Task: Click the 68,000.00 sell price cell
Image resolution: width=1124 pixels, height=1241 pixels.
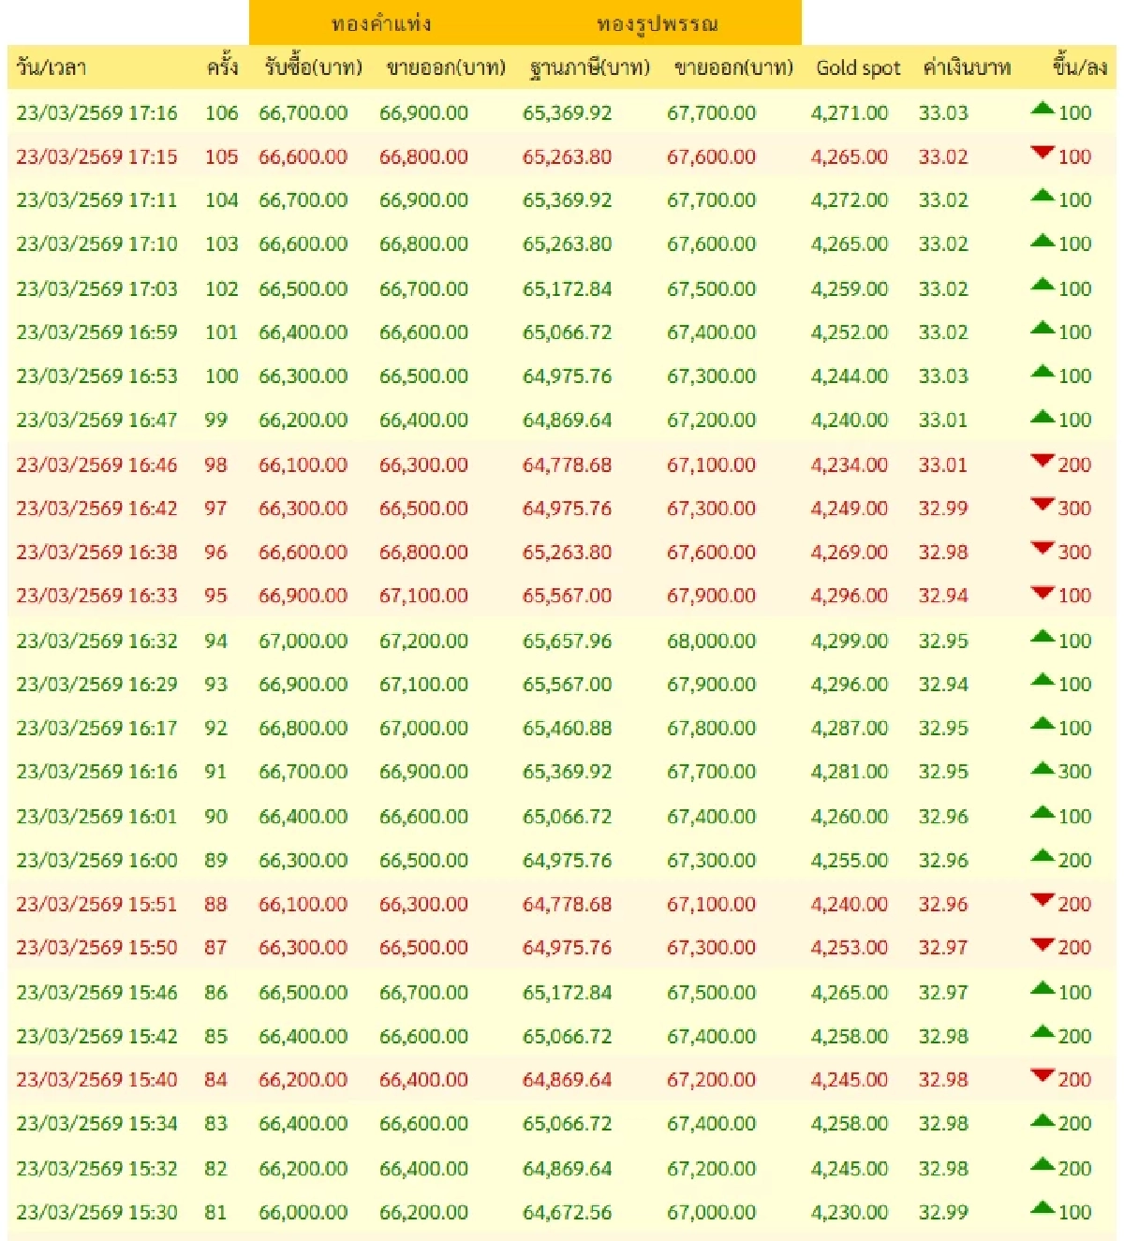Action: 711,642
